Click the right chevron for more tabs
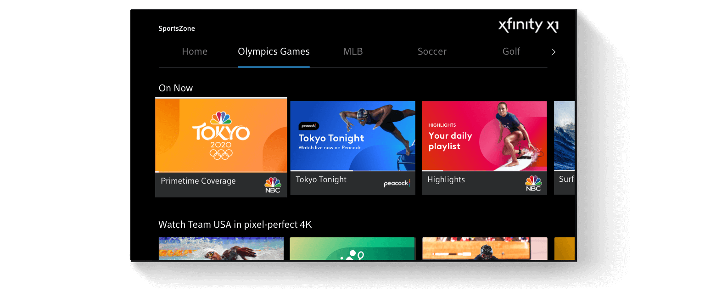The image size is (705, 303). click(554, 52)
